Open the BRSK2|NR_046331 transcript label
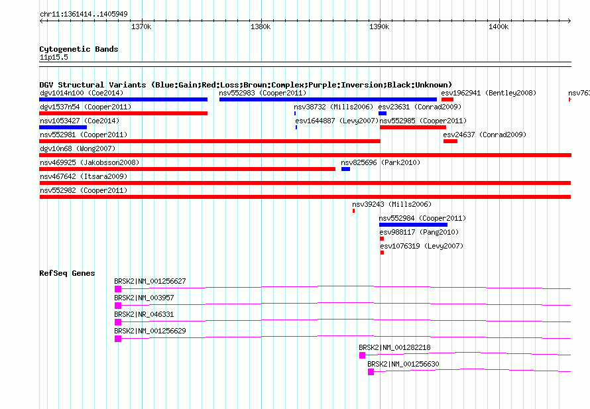Viewport: 590px width, 409px height. tap(144, 314)
